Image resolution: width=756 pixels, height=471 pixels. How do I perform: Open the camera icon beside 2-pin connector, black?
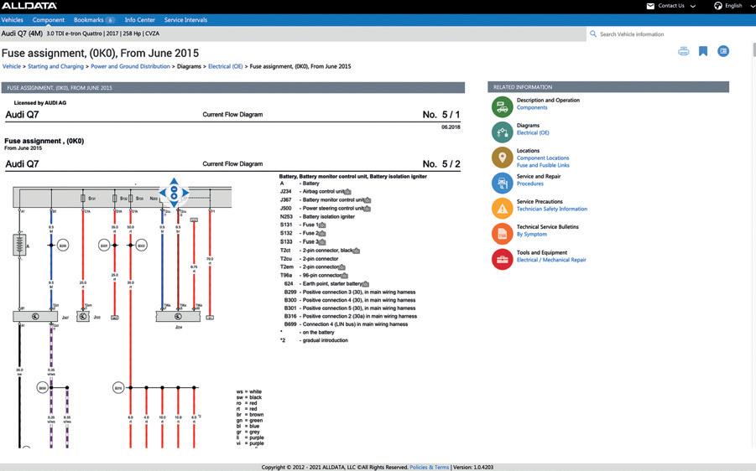coord(357,251)
